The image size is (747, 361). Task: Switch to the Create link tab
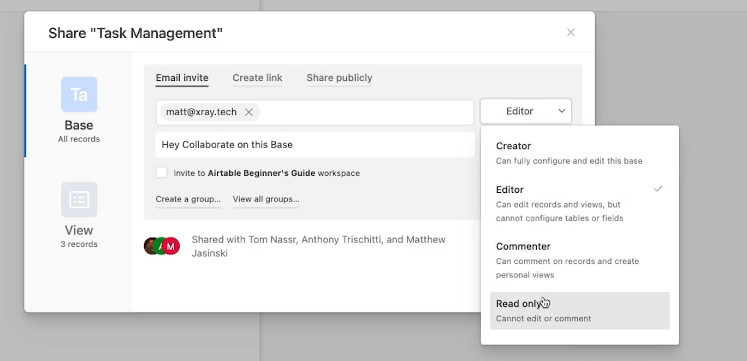tap(257, 78)
